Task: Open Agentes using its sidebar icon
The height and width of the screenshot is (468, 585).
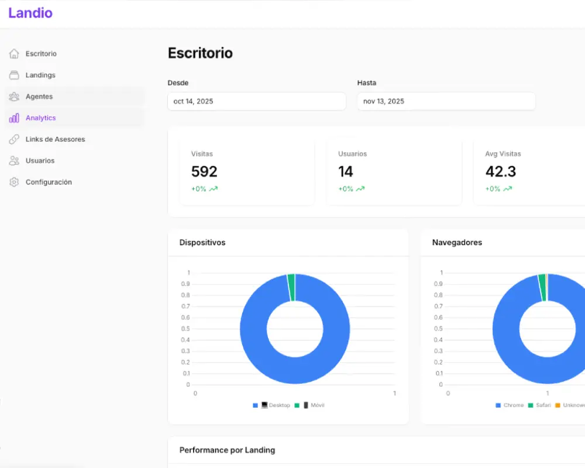Action: click(x=14, y=96)
